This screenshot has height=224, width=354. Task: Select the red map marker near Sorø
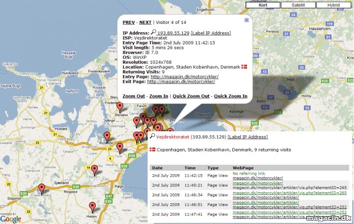(x=42, y=189)
